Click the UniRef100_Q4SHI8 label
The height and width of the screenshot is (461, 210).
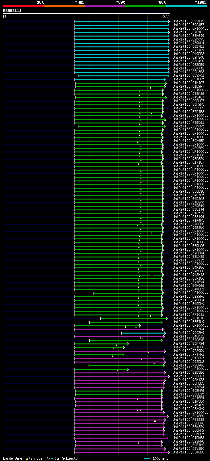point(188,275)
